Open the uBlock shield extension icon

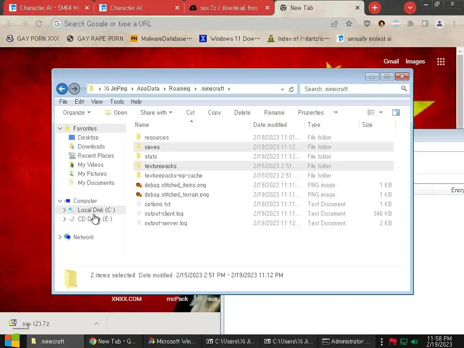point(367,24)
